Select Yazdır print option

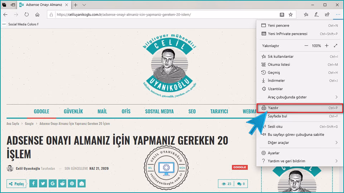click(x=300, y=108)
